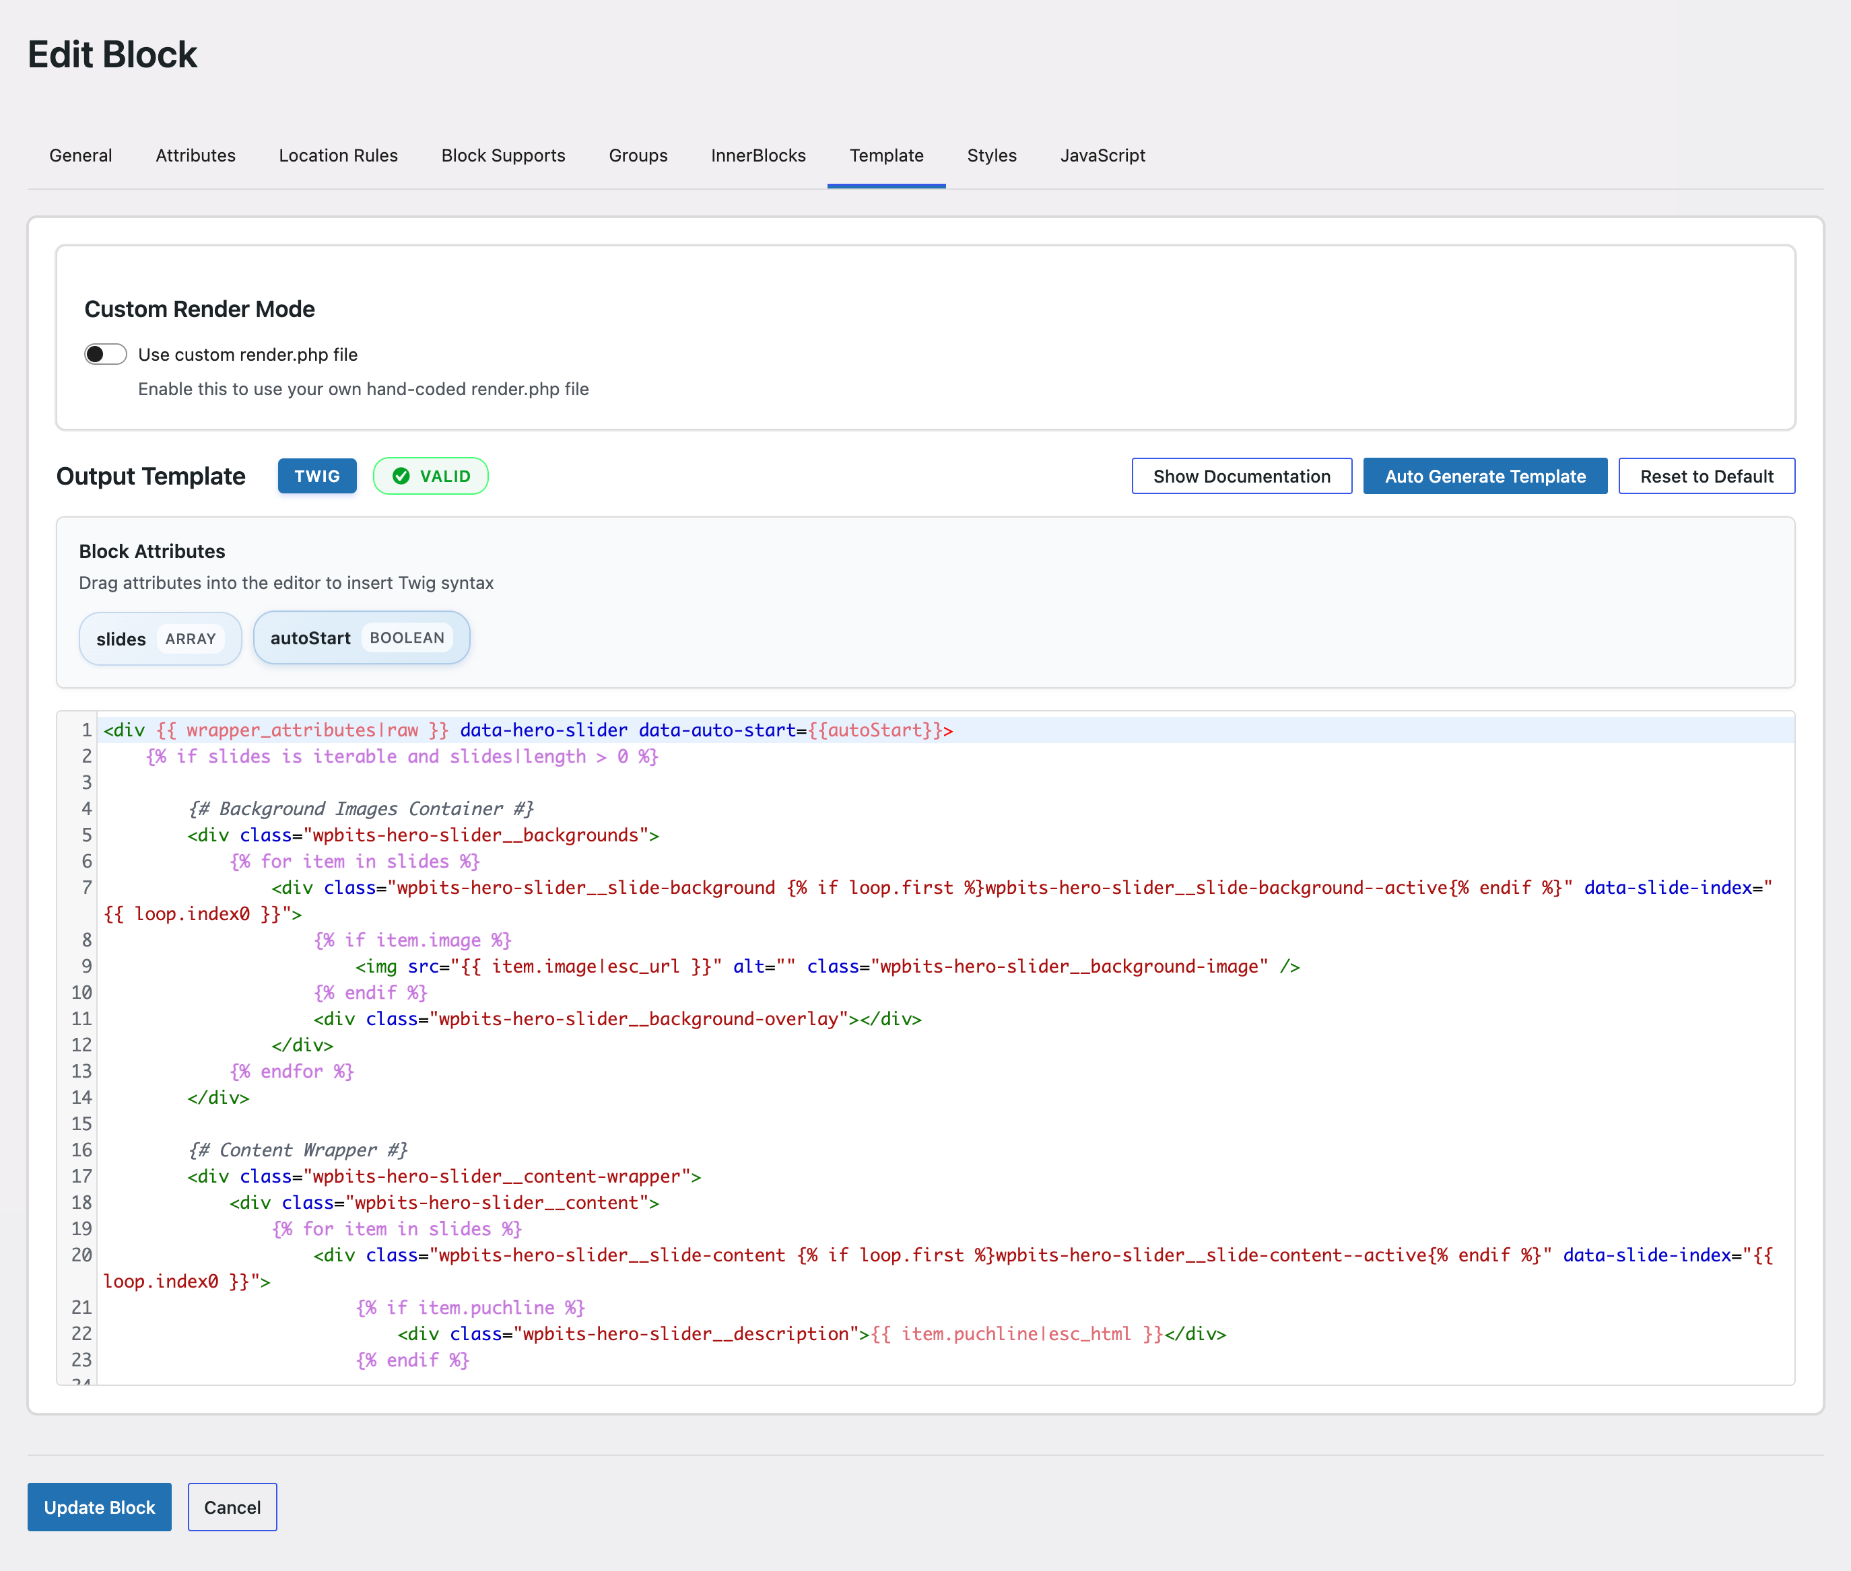Click Auto Generate Template button

(x=1485, y=477)
